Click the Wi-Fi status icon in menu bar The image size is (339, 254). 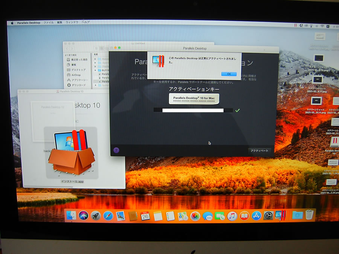[322, 26]
